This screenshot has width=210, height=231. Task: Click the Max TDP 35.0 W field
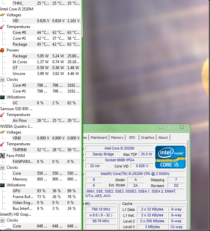(x=146, y=154)
